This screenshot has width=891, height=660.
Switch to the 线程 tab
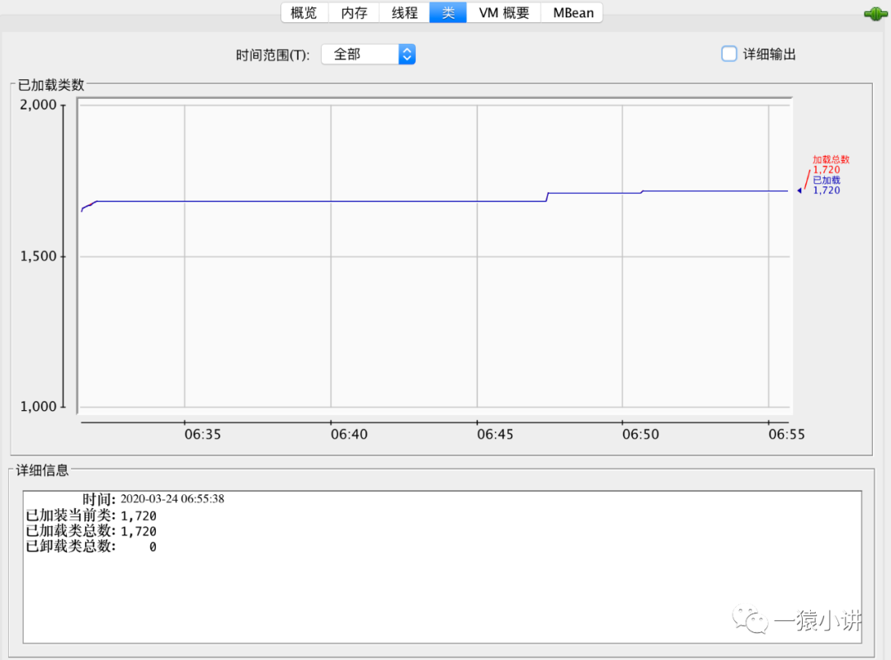tap(404, 12)
